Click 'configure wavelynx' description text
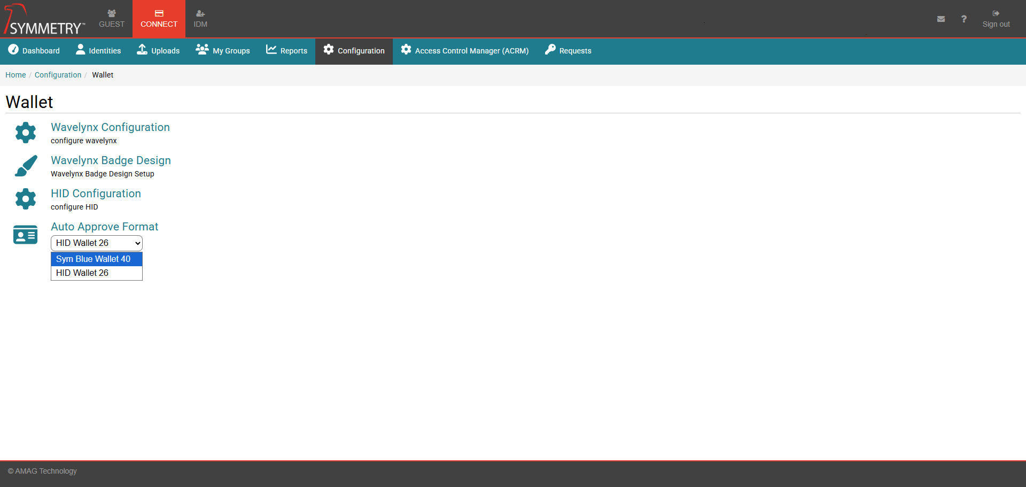Image resolution: width=1026 pixels, height=487 pixels. tap(84, 141)
